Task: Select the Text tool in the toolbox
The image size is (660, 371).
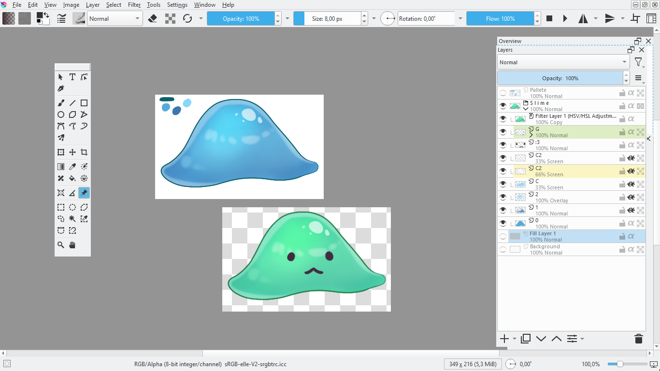Action: pyautogui.click(x=72, y=77)
